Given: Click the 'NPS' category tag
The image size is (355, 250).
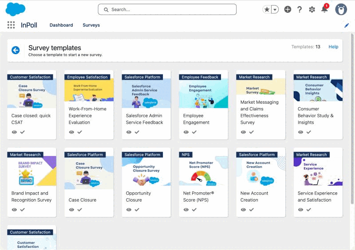Looking at the screenshot, I should pyautogui.click(x=185, y=155).
